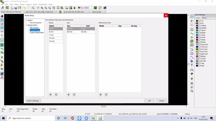The image size is (216, 121).
Task: Open the Via size dropdown
Action: 41,12
